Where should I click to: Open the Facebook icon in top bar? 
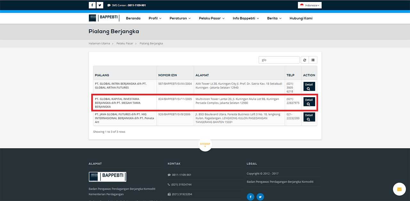(x=92, y=5)
